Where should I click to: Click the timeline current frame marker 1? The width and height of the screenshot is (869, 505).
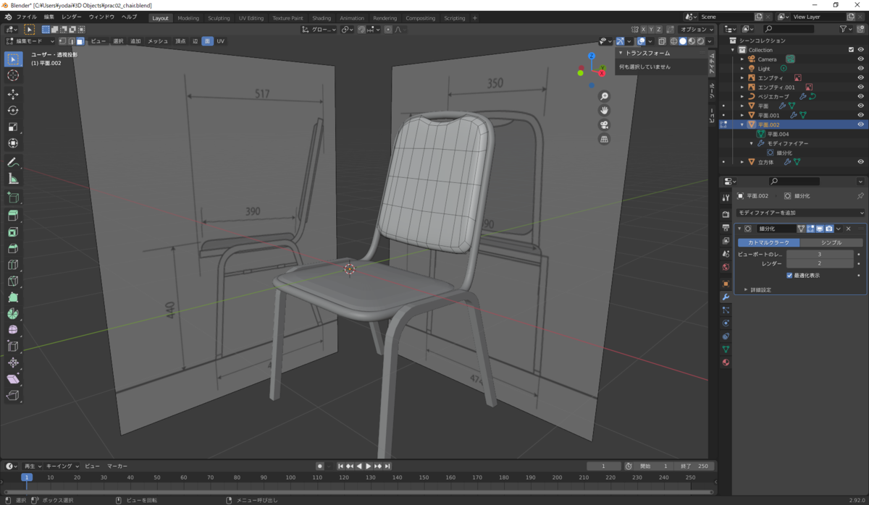point(27,478)
